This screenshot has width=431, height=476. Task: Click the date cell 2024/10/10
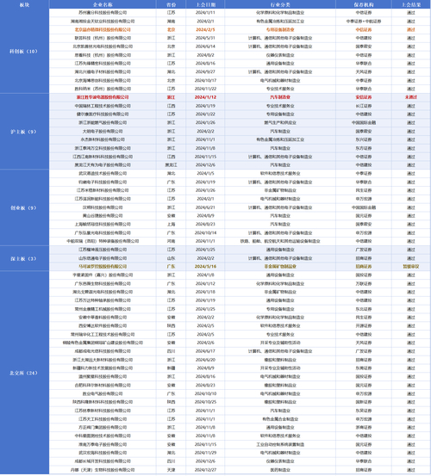[205, 393]
